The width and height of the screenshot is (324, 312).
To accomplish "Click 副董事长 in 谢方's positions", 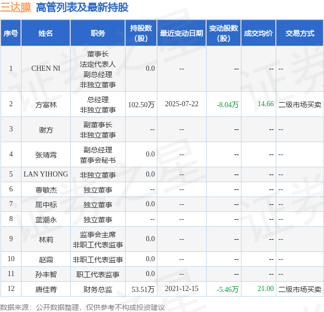I will [98, 125].
